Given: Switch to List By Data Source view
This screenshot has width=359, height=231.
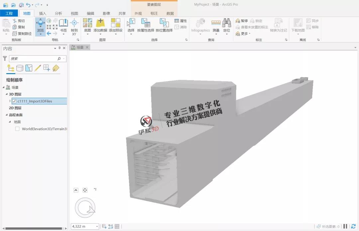Looking at the screenshot, I should [x=20, y=68].
